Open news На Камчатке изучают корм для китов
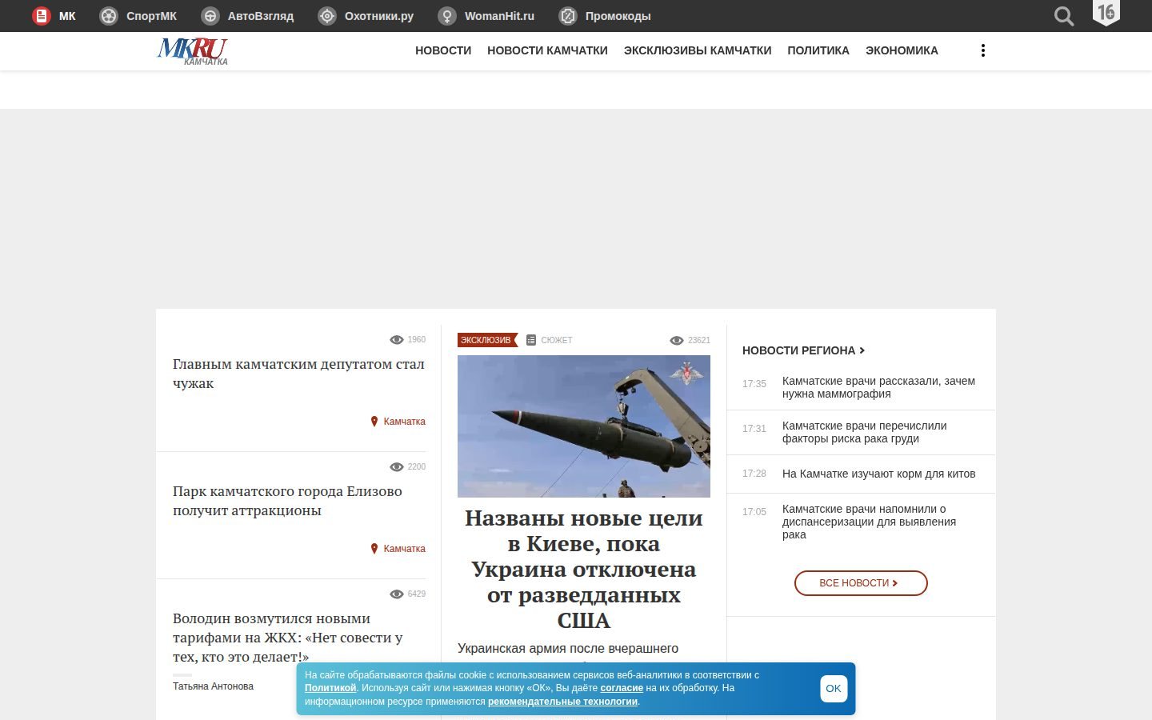The image size is (1152, 720). pyautogui.click(x=878, y=474)
